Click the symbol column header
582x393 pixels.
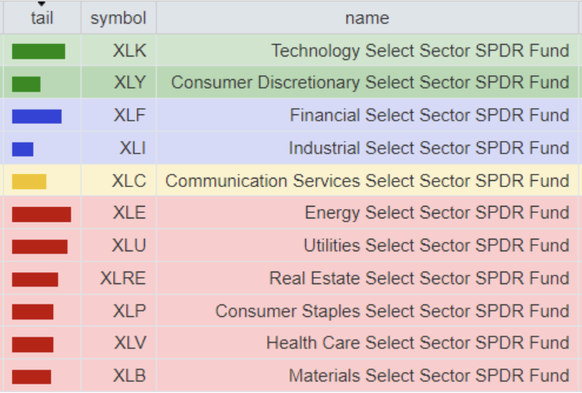click(118, 19)
